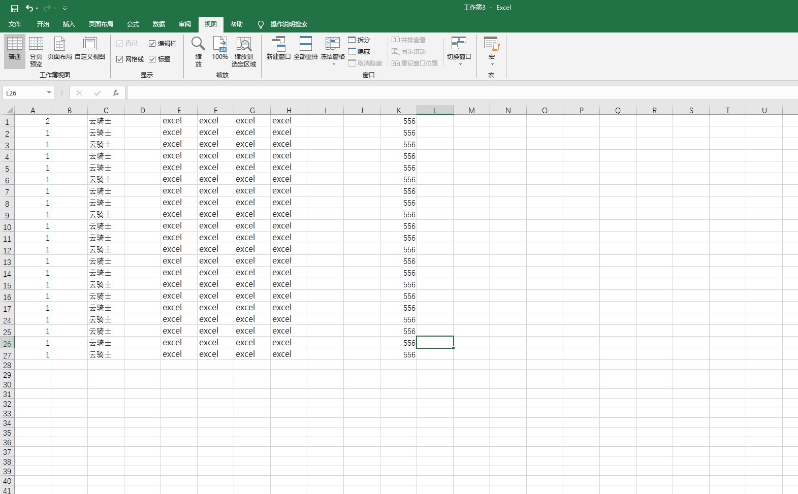Open Page Break Preview (分页预览)
Screen dimensions: 798x494
(x=36, y=51)
